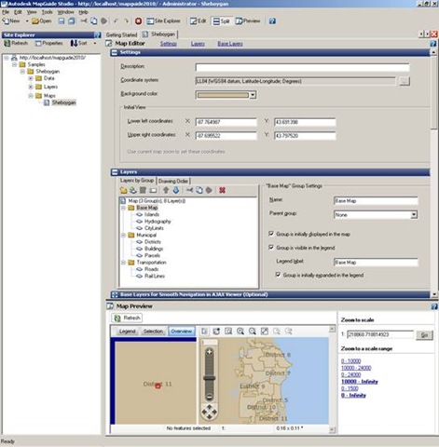Open the Background color dropdown
Screen dimensions: 439x447
(253, 95)
